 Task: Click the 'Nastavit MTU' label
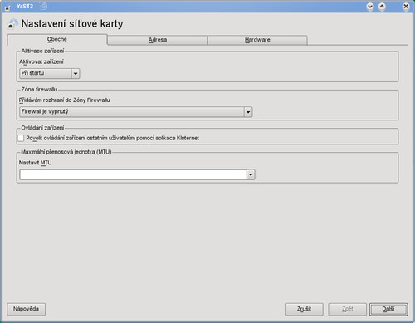coord(35,163)
